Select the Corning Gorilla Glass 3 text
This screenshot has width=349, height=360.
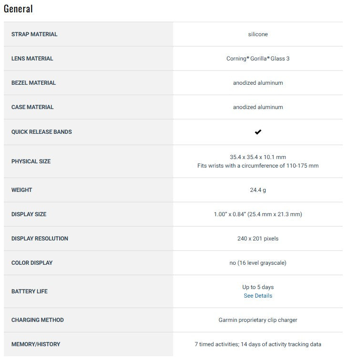click(x=258, y=59)
